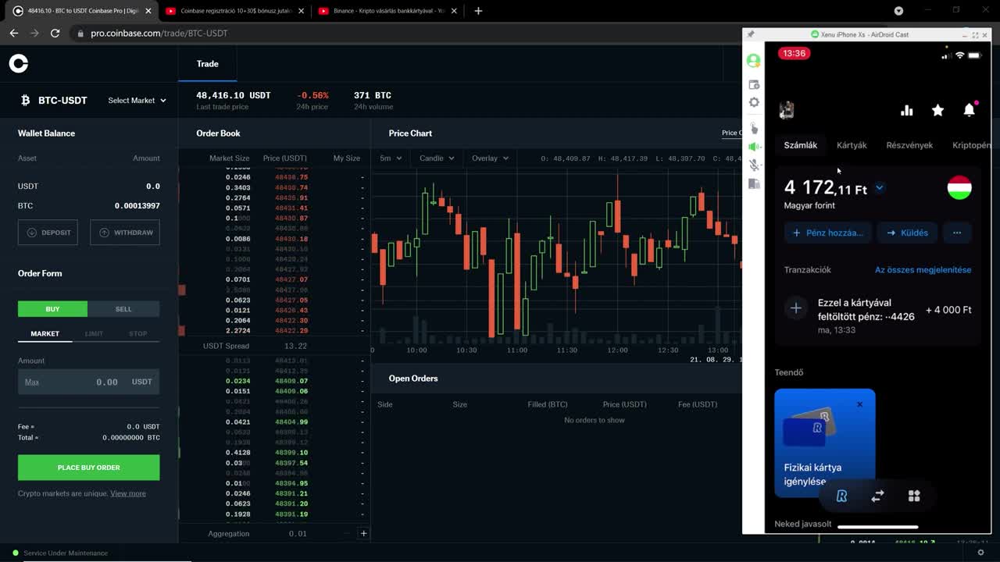Tap the star icon in Revolut
The image size is (1000, 562).
937,110
